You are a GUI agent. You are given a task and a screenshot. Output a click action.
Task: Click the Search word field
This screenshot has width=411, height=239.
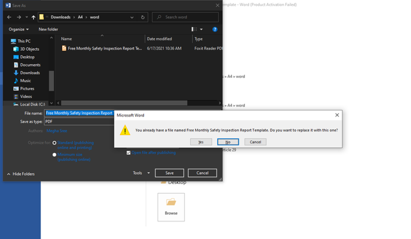point(185,17)
